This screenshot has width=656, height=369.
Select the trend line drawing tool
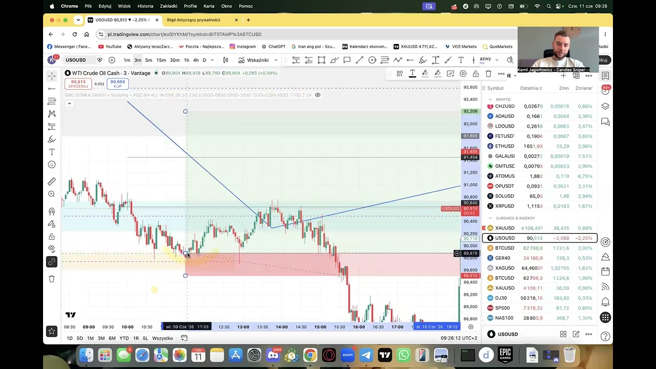tap(52, 88)
